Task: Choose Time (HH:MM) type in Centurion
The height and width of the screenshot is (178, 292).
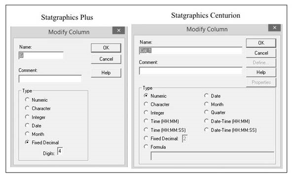Action: (x=146, y=121)
